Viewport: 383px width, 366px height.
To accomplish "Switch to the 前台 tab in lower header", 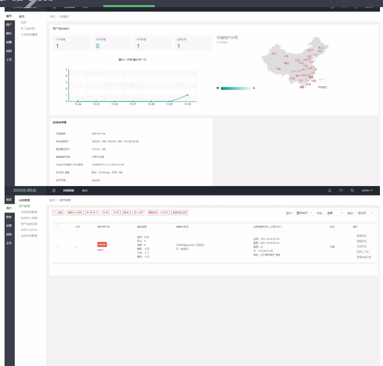I will [x=85, y=191].
